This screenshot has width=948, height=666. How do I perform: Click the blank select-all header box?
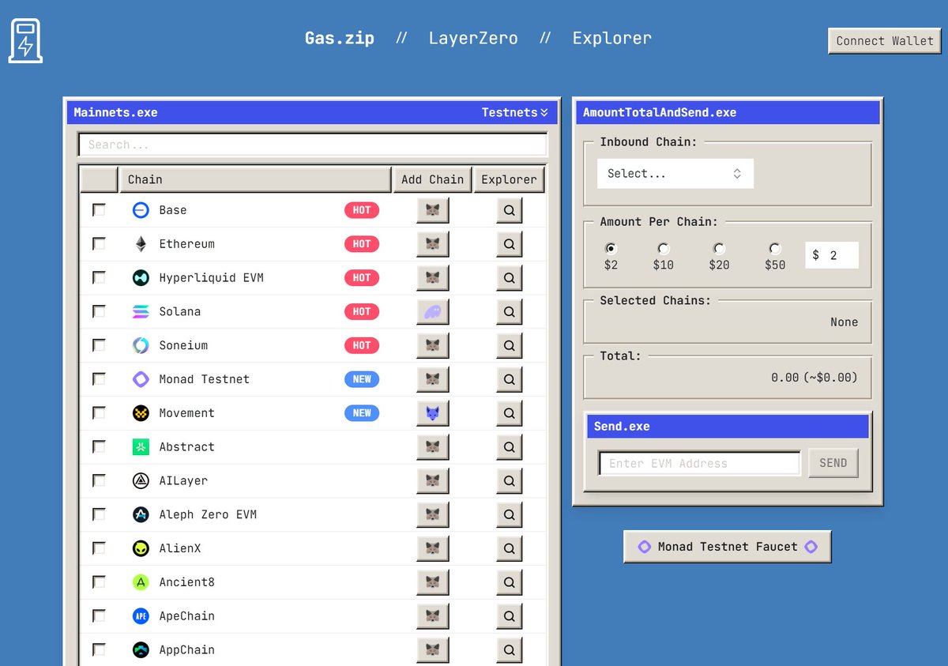point(99,179)
